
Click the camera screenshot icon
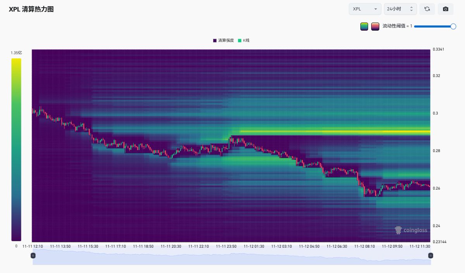(x=446, y=9)
